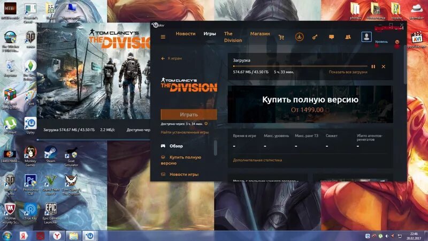Select 'Купить полную версию' in the sidebar

click(x=181, y=160)
